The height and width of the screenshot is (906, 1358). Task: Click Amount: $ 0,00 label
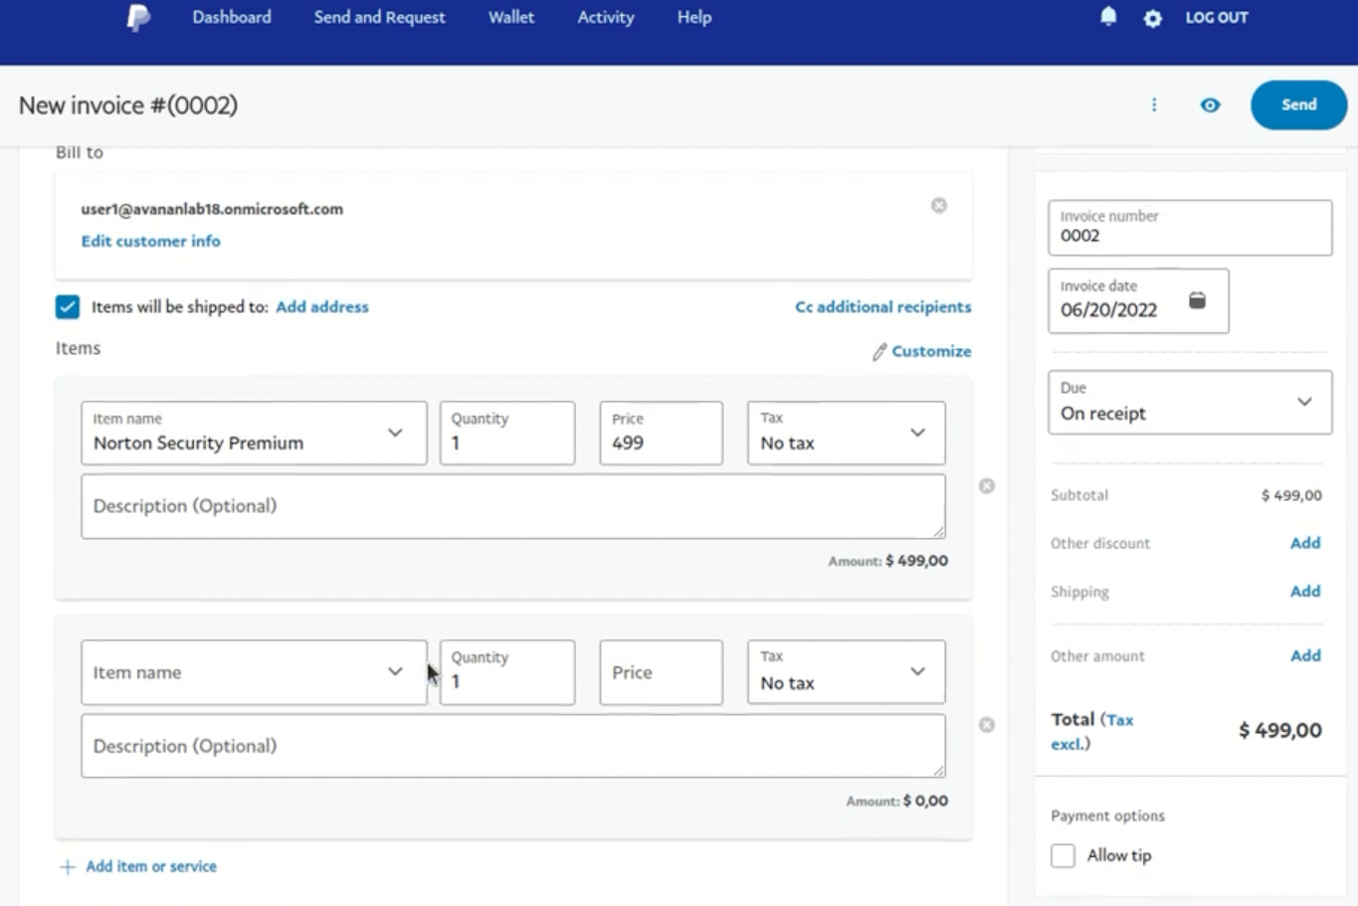(897, 801)
